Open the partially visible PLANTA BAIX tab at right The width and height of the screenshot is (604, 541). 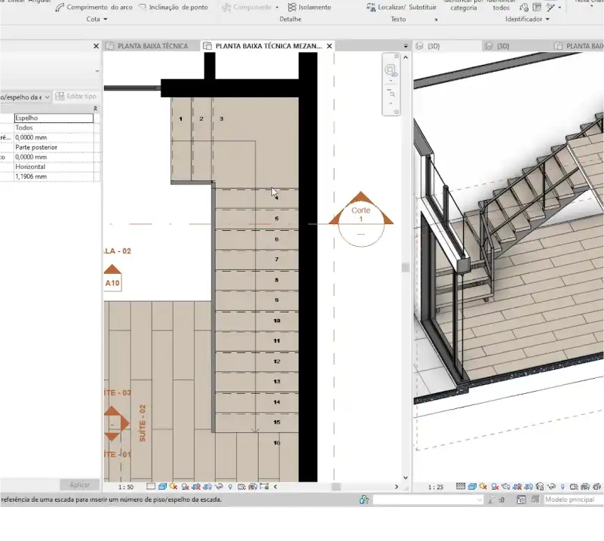[x=579, y=46]
